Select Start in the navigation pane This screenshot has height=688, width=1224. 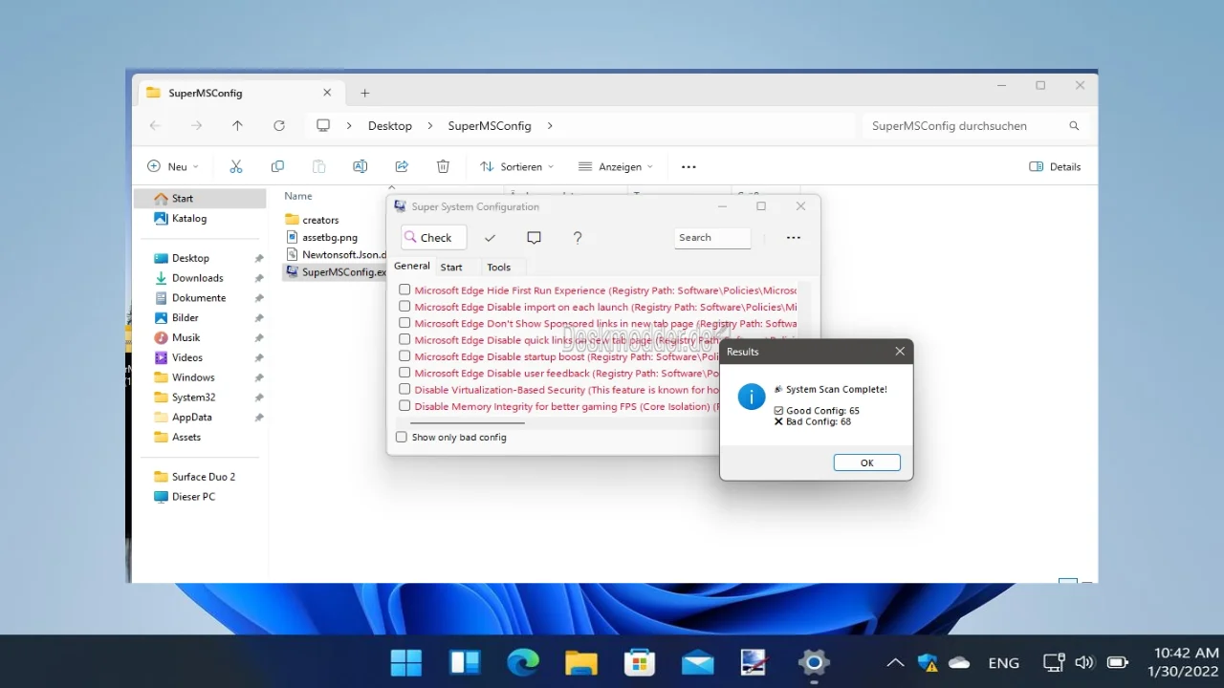(200, 199)
